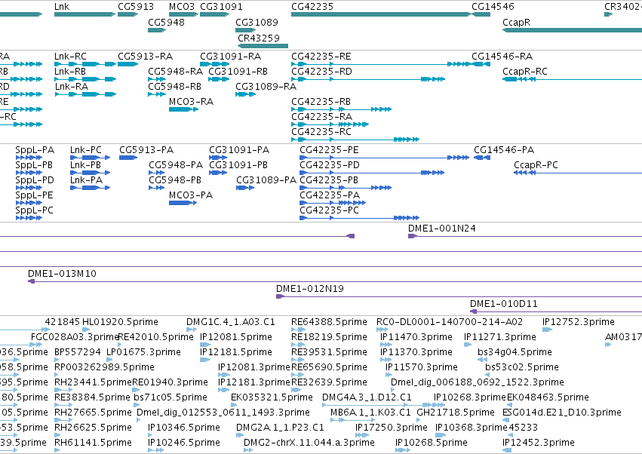Open EST IP12452.3prime

point(539,443)
